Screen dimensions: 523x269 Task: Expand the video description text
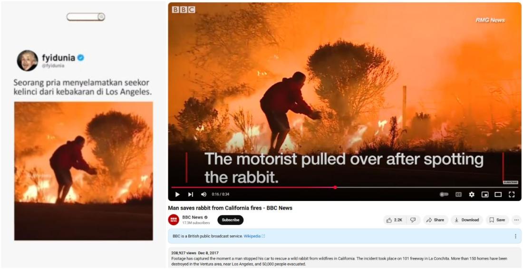point(345,258)
